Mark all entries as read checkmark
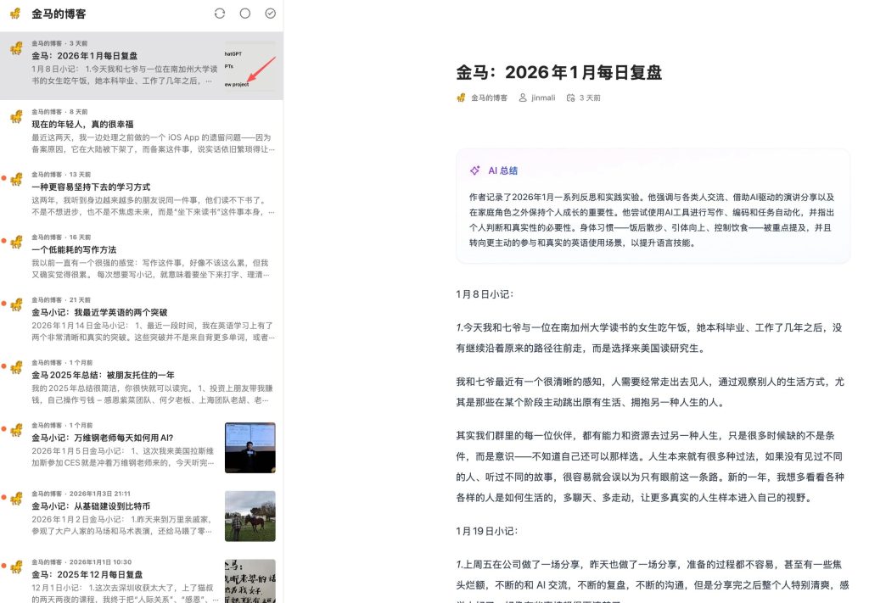The image size is (869, 603). click(271, 14)
